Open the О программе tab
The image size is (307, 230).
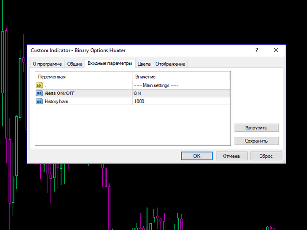[x=47, y=64]
